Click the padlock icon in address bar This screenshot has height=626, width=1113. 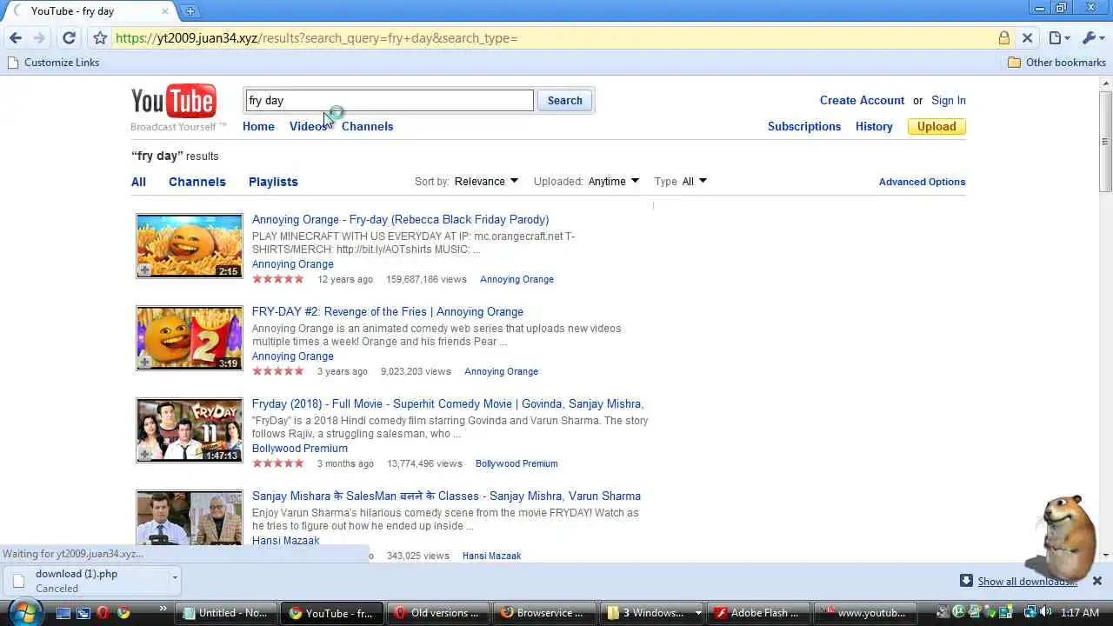(x=1004, y=38)
